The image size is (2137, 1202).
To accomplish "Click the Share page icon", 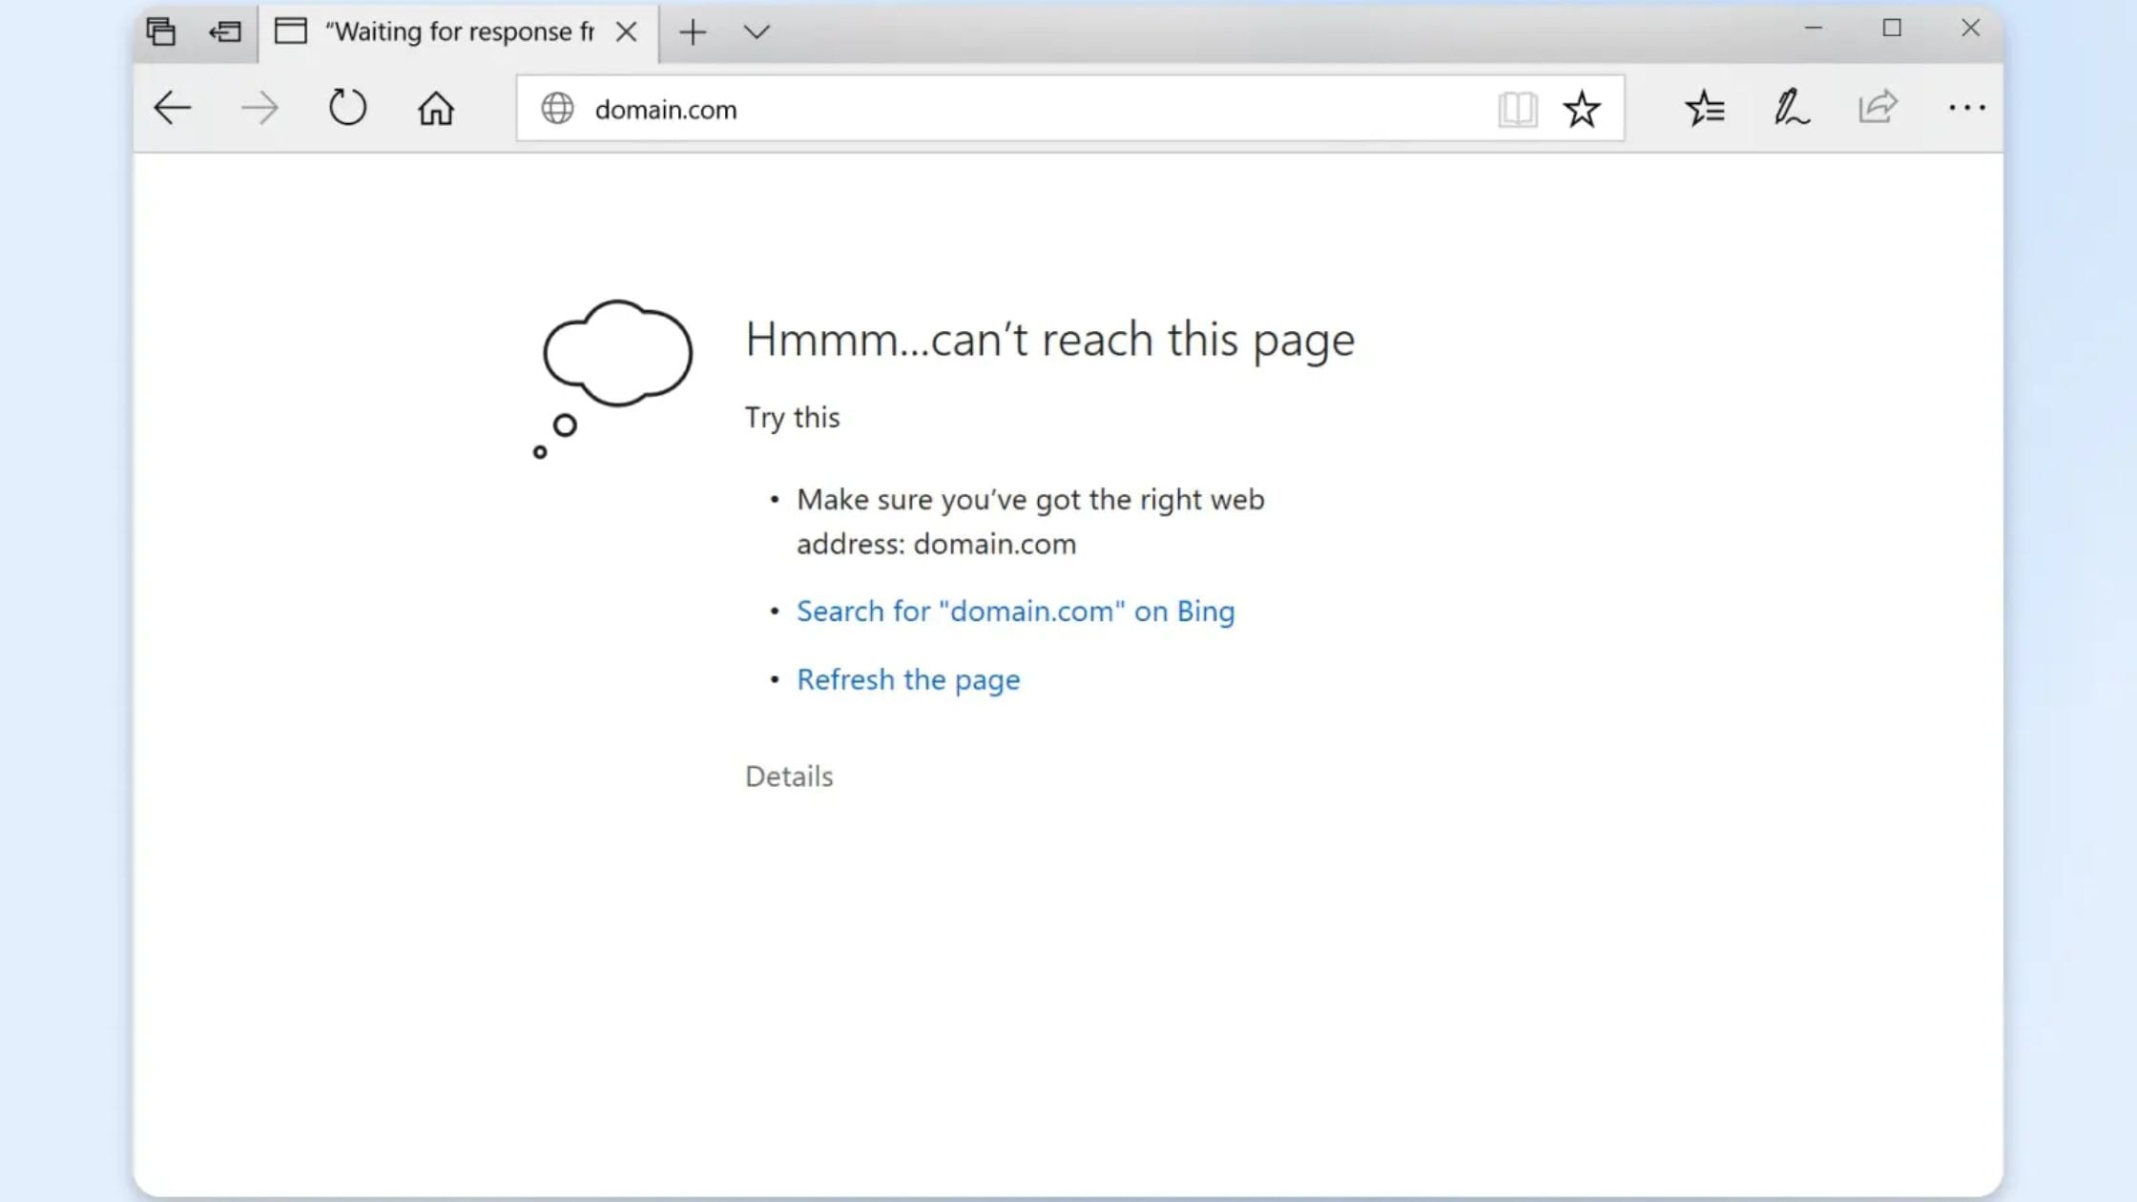I will pos(1878,107).
